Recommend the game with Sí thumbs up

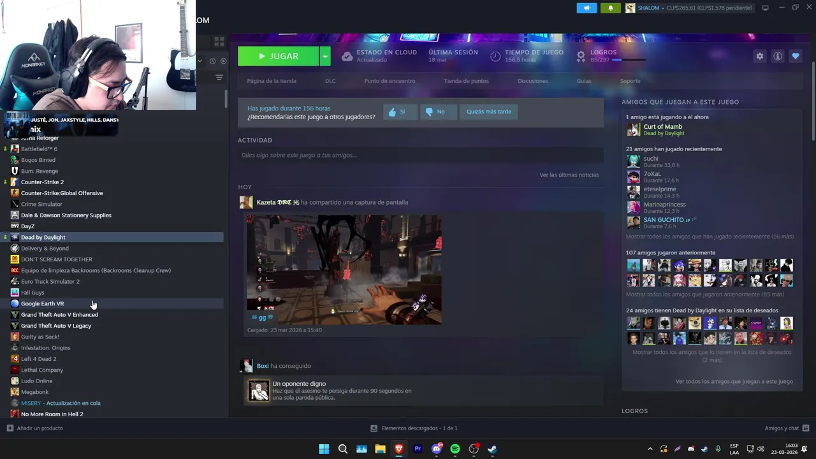coord(400,112)
